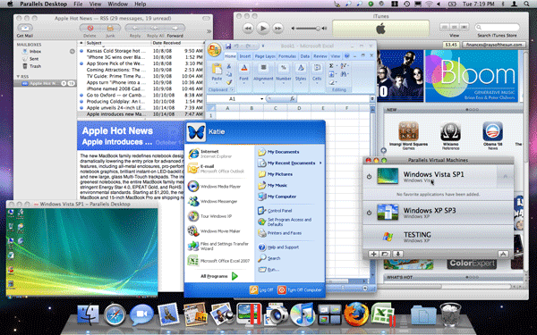Open Firefox from the Dock
Image resolution: width=537 pixels, height=335 pixels.
[x=356, y=314]
